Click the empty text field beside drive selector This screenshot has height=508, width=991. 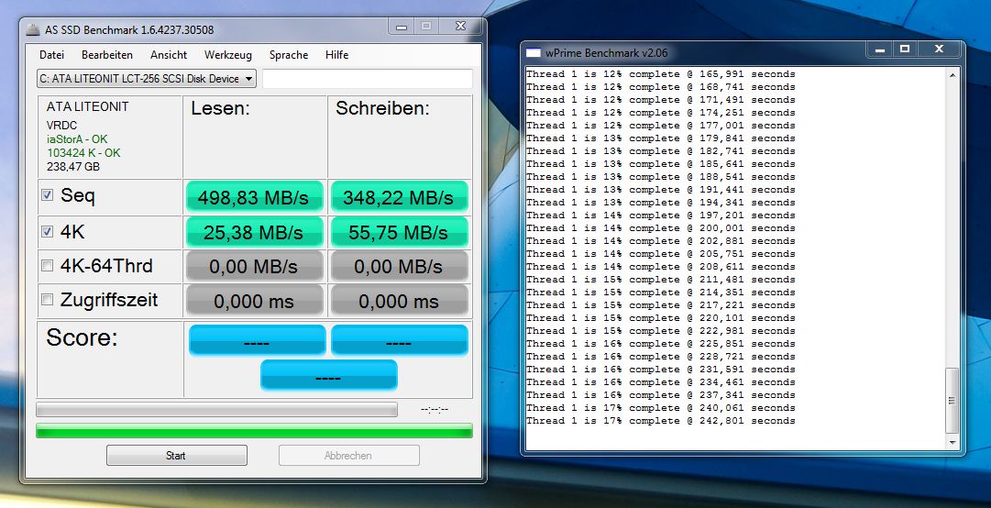368,79
